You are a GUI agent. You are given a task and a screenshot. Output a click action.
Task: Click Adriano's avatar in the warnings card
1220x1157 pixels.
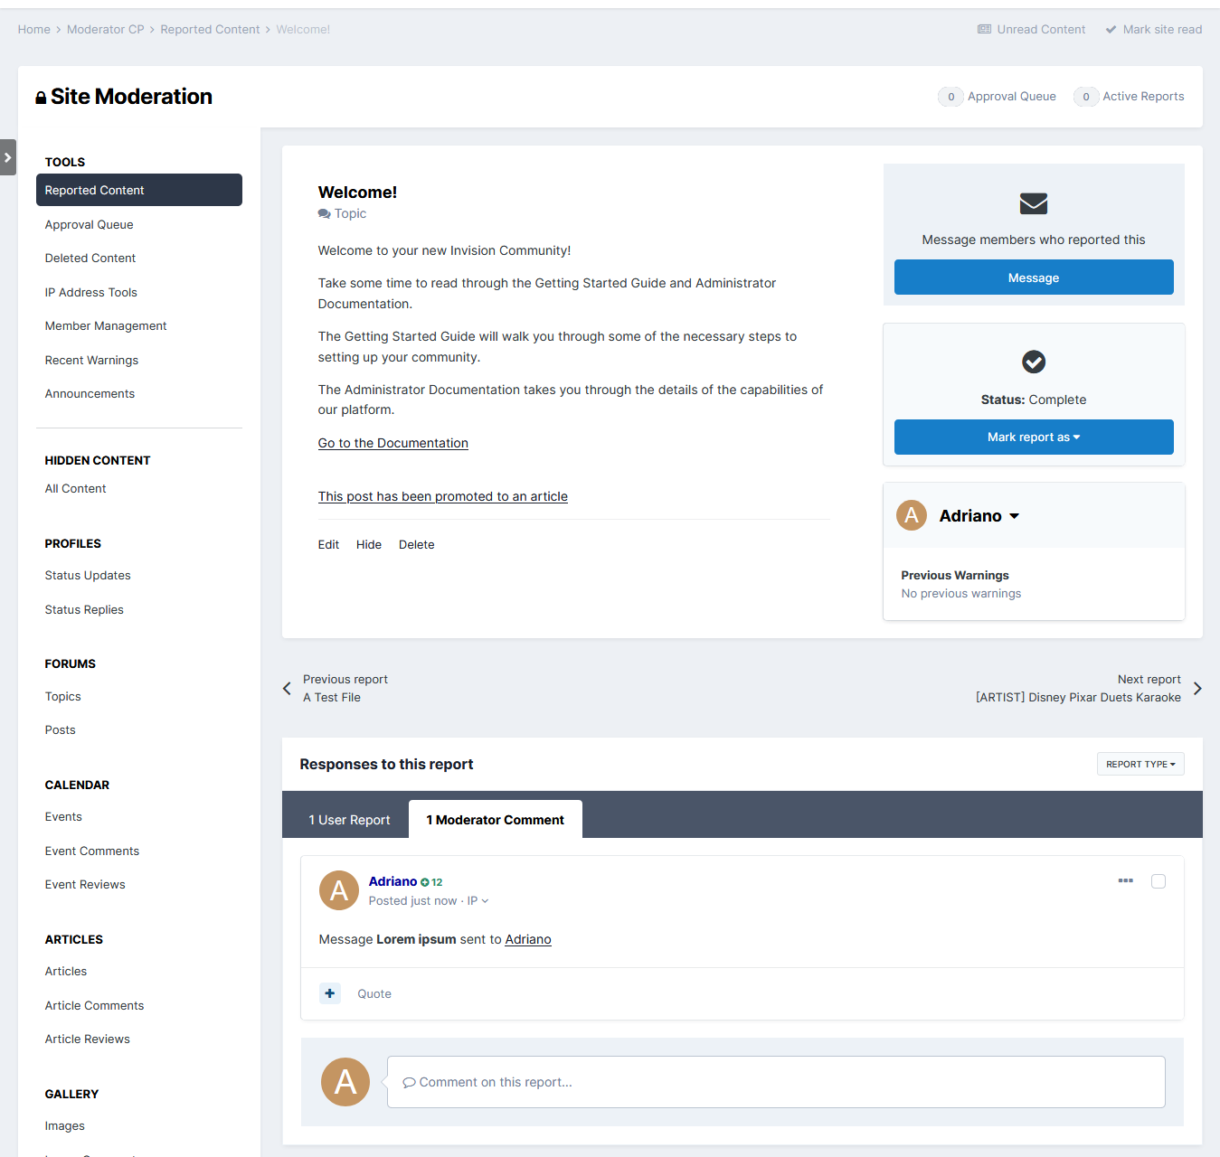pyautogui.click(x=912, y=515)
